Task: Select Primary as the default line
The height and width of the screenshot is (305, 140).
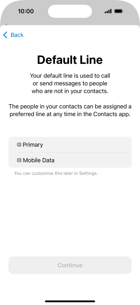Action: click(x=70, y=145)
